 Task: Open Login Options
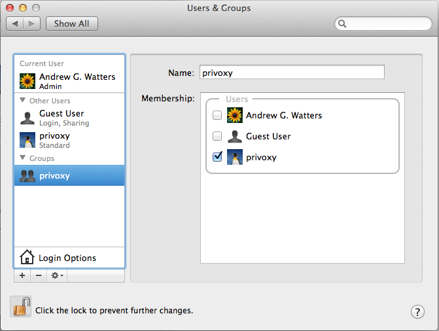pyautogui.click(x=69, y=258)
